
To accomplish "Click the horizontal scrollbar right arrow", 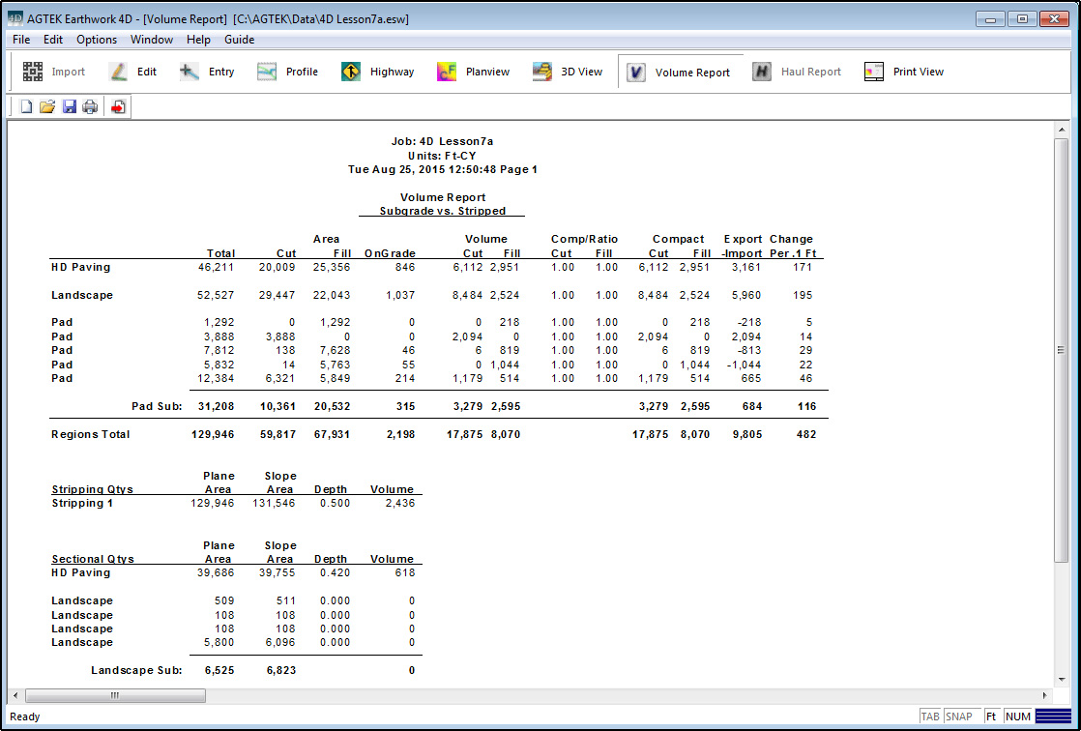I will coord(1045,695).
